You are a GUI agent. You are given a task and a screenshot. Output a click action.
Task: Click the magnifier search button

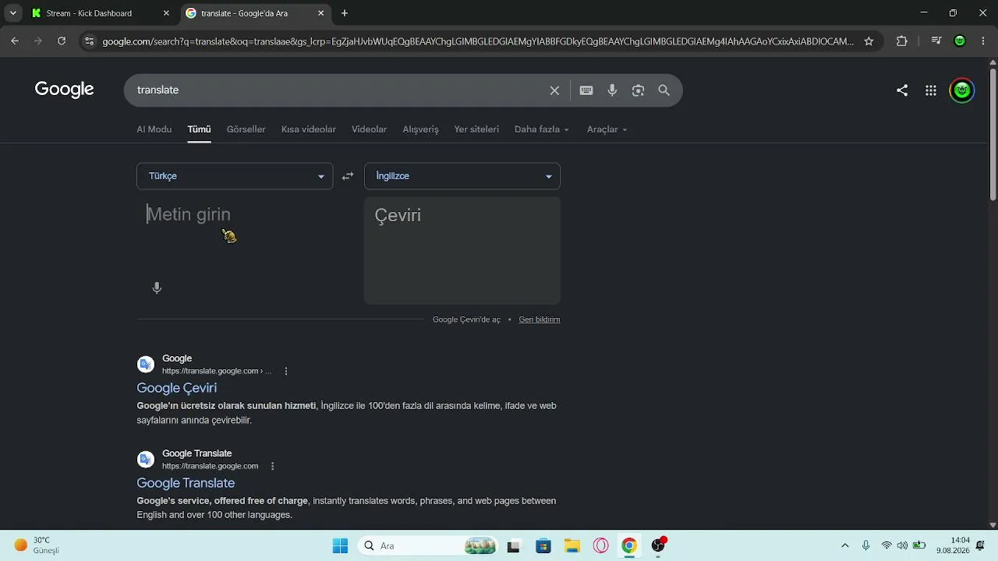tap(664, 90)
